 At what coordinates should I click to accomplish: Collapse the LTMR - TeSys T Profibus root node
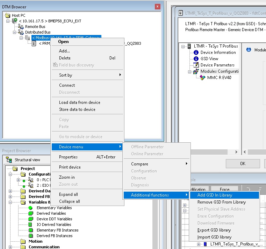click(183, 47)
